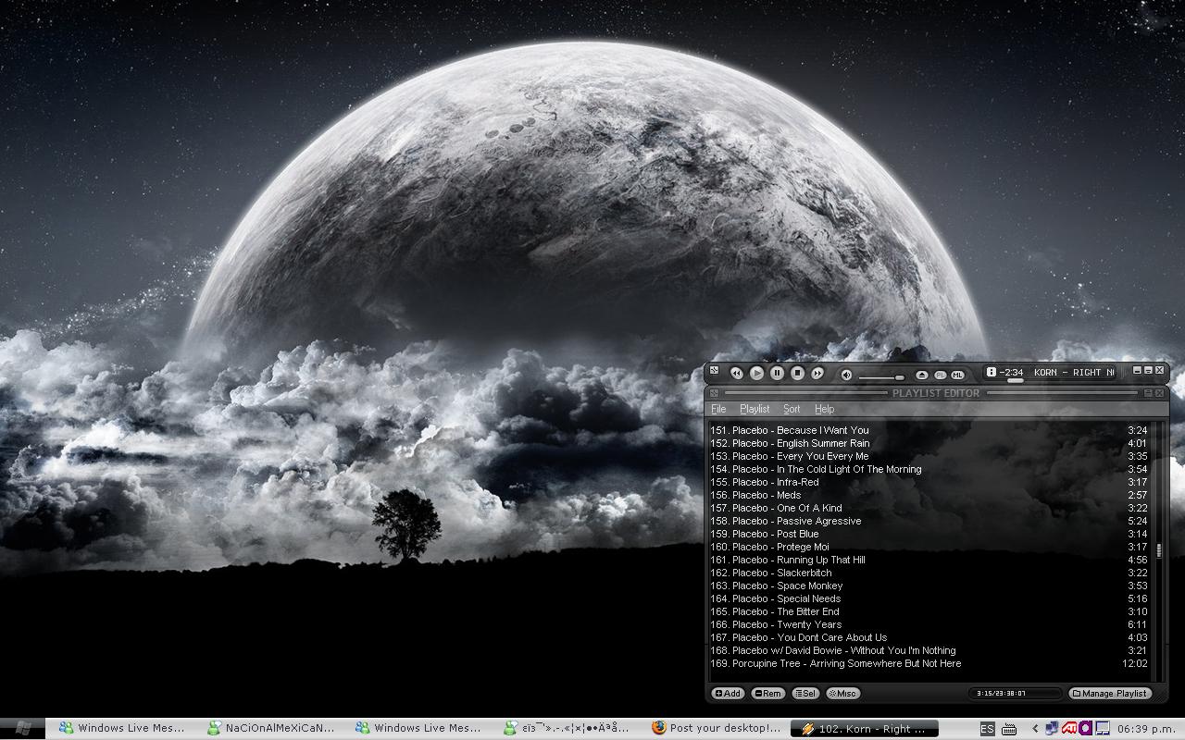Screen dimensions: 1185x740
Task: Select track 163 Placebo - Space Monkey
Action: tap(929, 586)
